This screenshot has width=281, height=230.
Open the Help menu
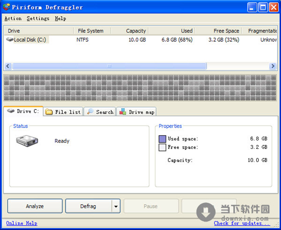(60, 18)
